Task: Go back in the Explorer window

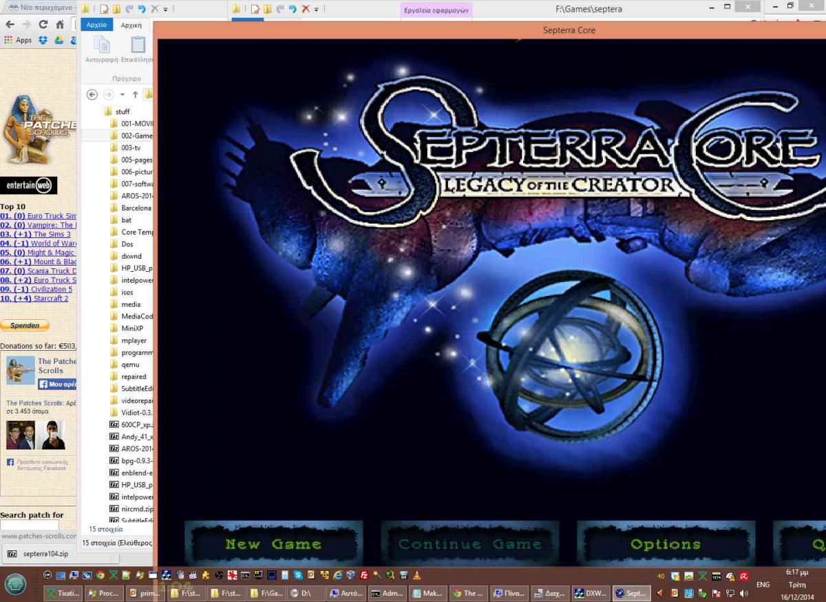Action: pos(92,94)
